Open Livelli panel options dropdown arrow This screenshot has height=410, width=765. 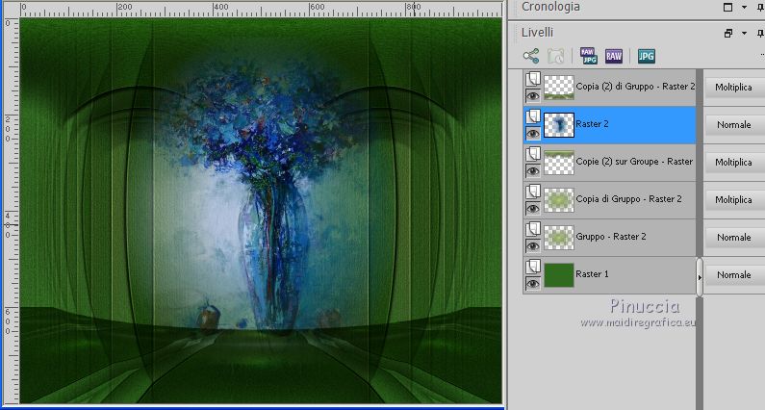(x=744, y=33)
